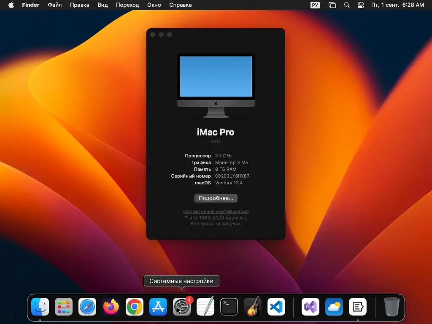Viewport: 432px width, 324px height.
Task: Click the 8 ГБ RAM memory value
Action: [x=226, y=169]
